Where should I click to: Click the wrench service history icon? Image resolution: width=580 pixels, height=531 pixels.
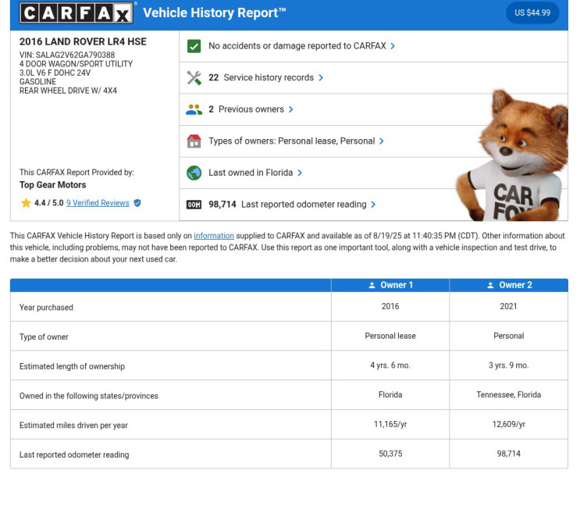[194, 78]
